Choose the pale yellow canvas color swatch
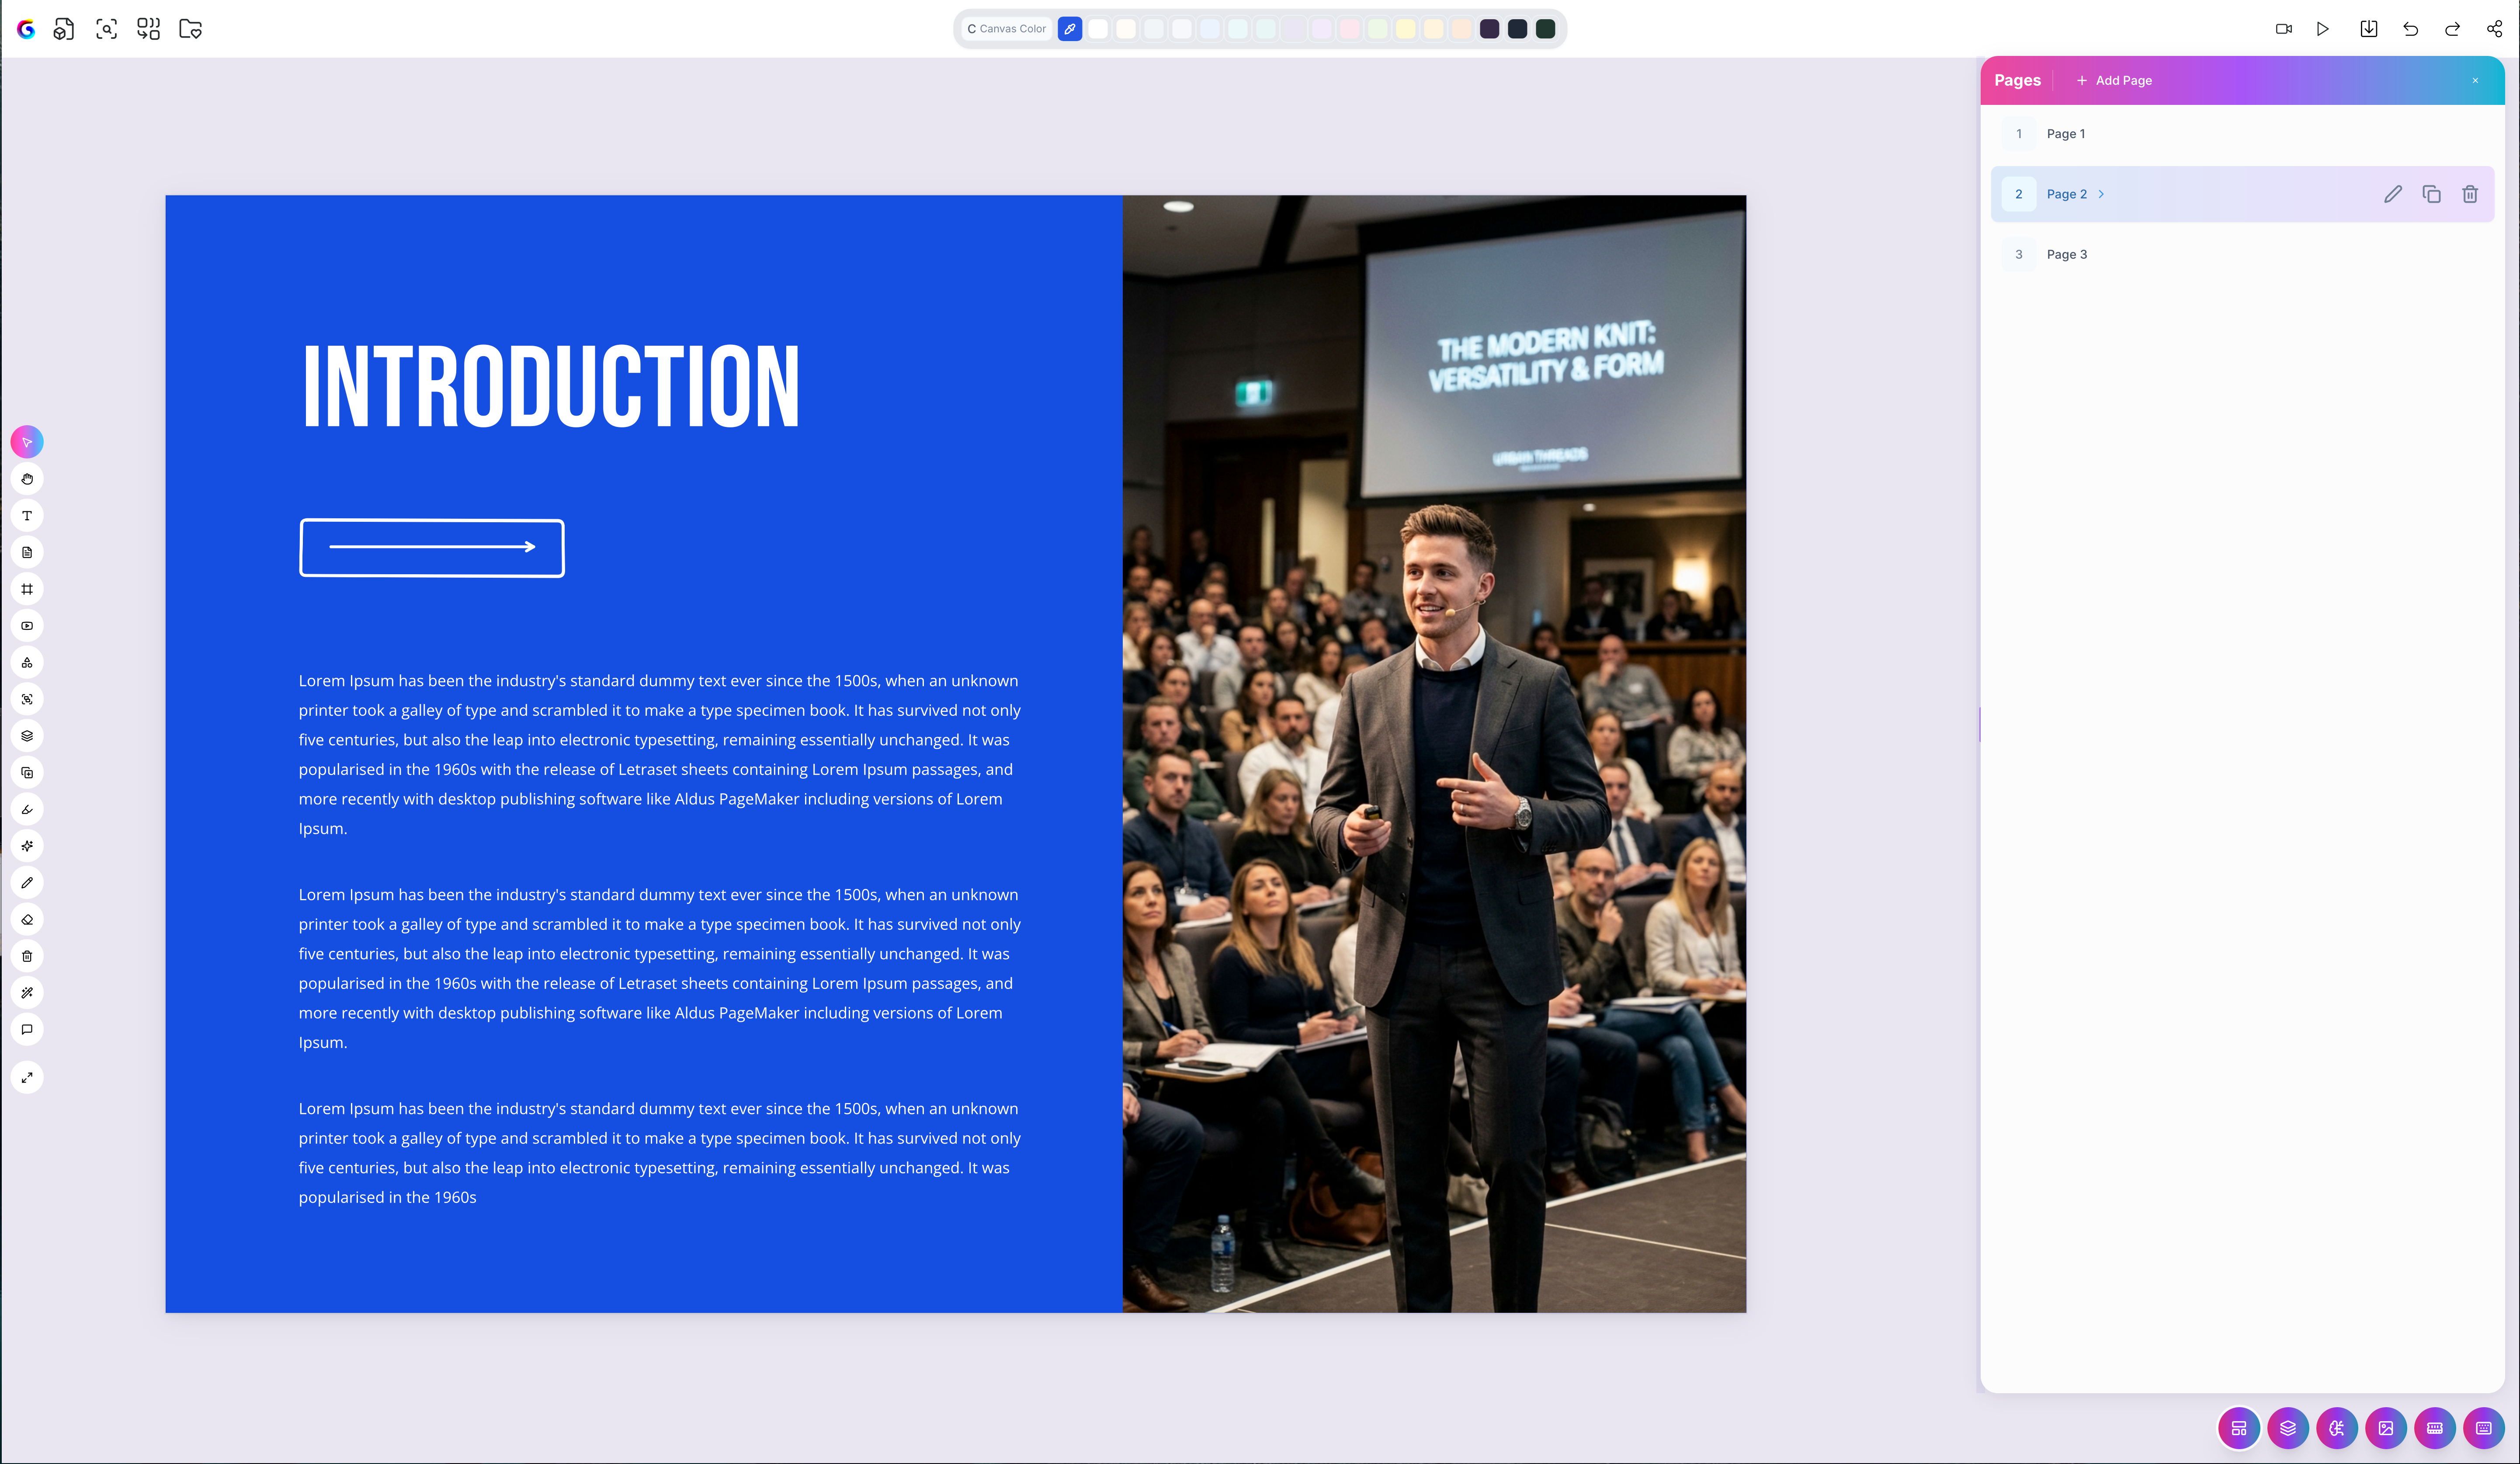Screen dimensions: 2520x1464 point(1406,29)
